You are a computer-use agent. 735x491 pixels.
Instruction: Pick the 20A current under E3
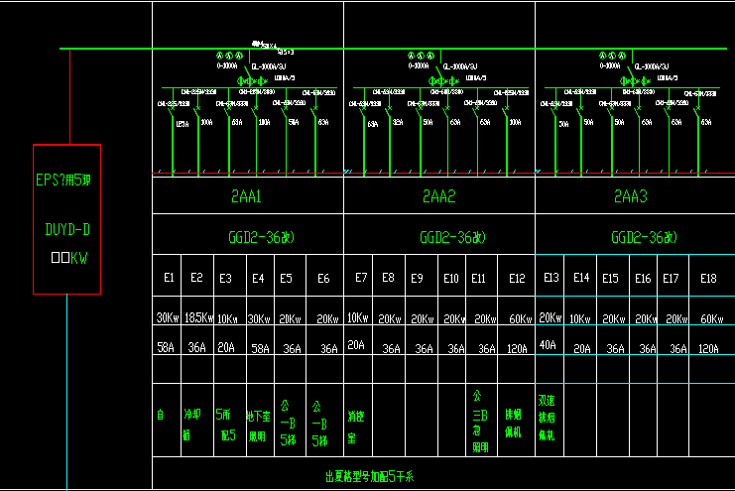tap(226, 347)
